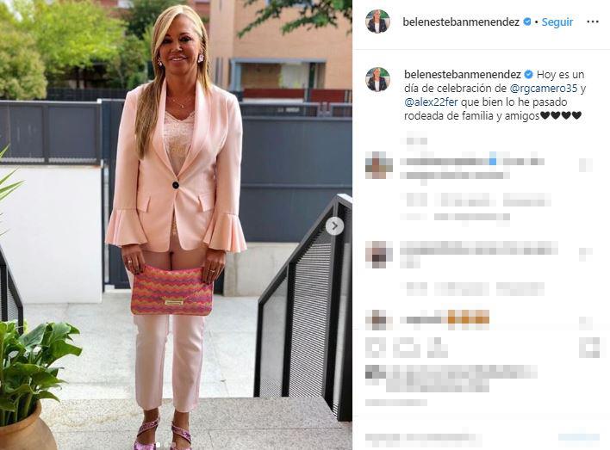Like the second blurred comment

[586, 254]
